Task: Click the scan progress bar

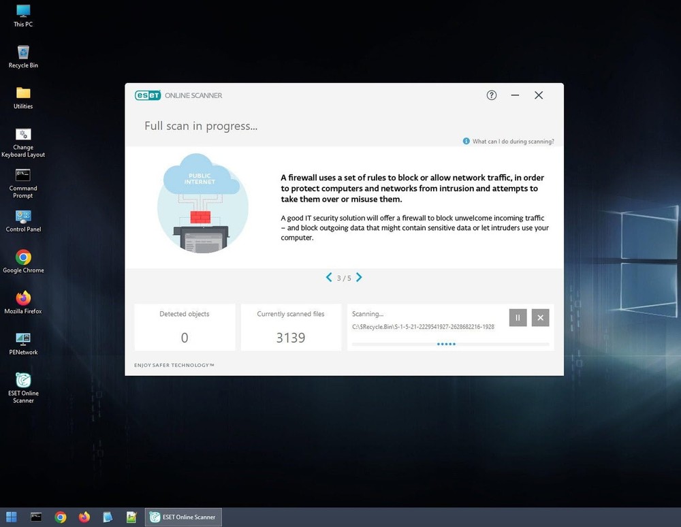Action: pos(450,345)
